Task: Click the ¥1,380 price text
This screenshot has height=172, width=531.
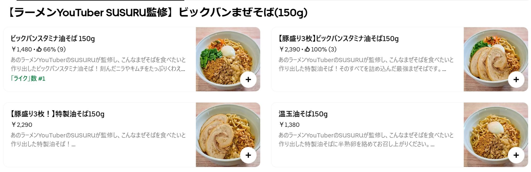Action: point(289,125)
